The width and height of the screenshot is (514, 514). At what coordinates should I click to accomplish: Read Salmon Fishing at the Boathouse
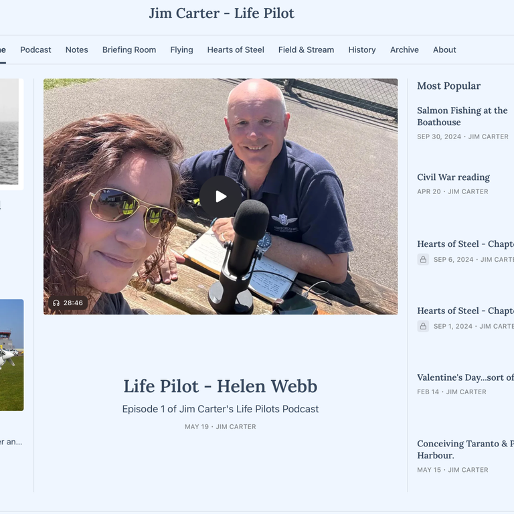click(x=462, y=116)
